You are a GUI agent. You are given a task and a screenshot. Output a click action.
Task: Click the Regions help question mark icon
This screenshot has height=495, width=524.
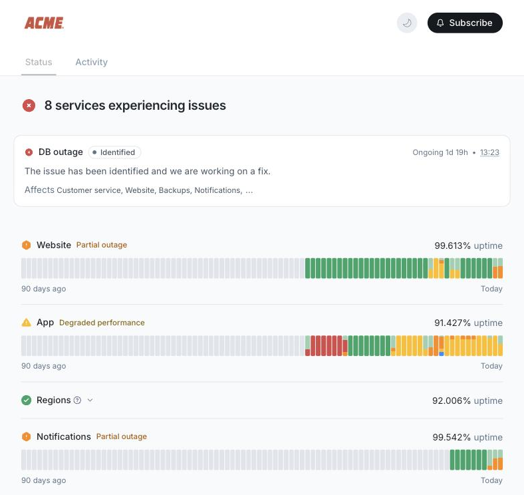[77, 401]
